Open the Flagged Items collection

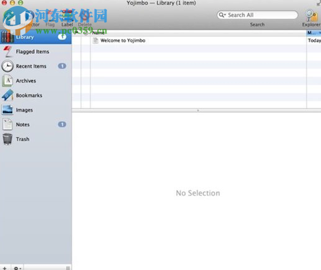click(x=36, y=52)
